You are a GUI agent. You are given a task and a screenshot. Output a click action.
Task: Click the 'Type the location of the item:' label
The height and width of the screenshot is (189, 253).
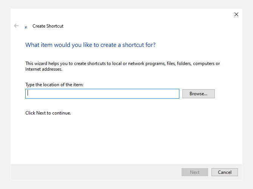[x=54, y=85]
